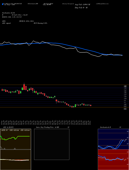The width and height of the screenshot is (129, 170).
Task: Click the blue stochastics sub-chart panel
Action: tap(113, 139)
